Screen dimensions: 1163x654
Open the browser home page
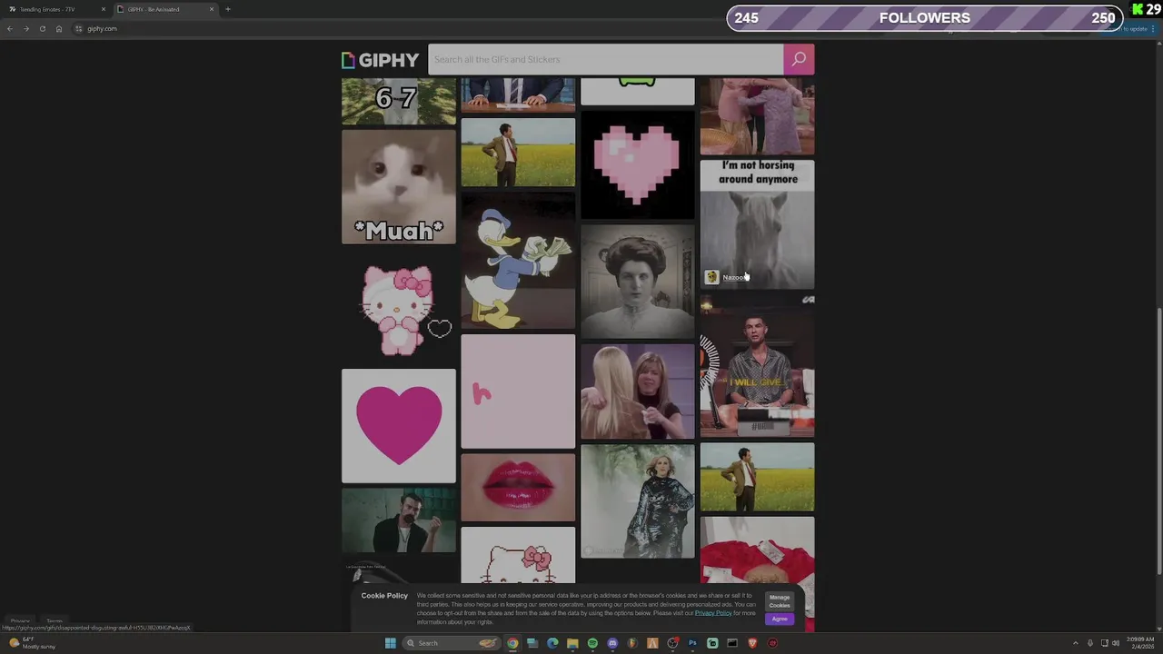[59, 28]
